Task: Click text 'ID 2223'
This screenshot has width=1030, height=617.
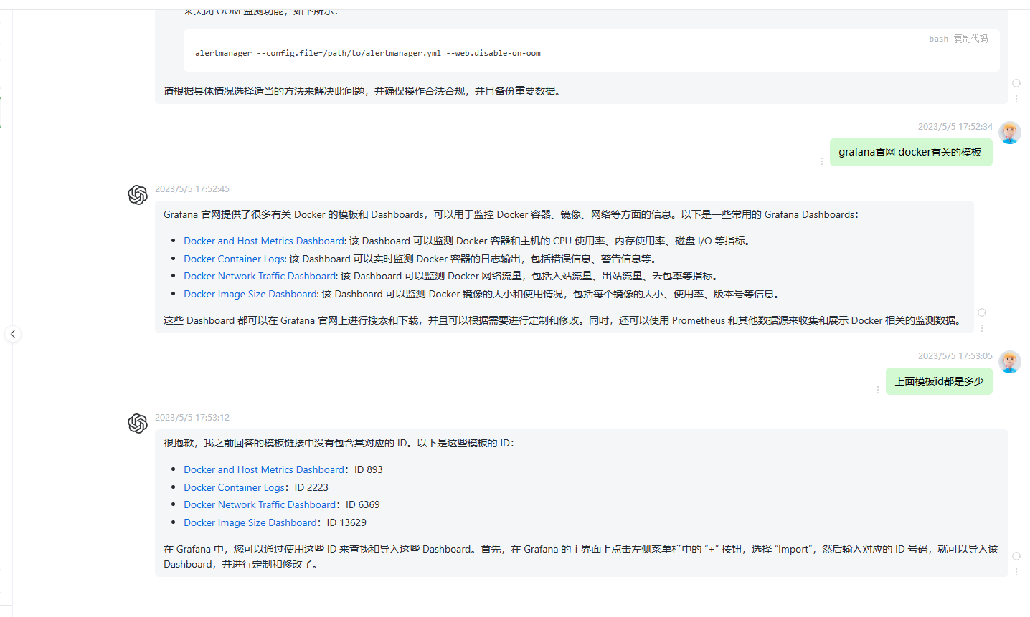Action: tap(311, 487)
